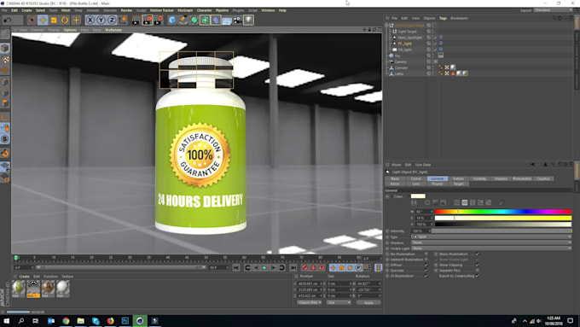Screen dimensions: 580x327
Task: Adjust the yellow saturation slider
Action: click(x=503, y=218)
